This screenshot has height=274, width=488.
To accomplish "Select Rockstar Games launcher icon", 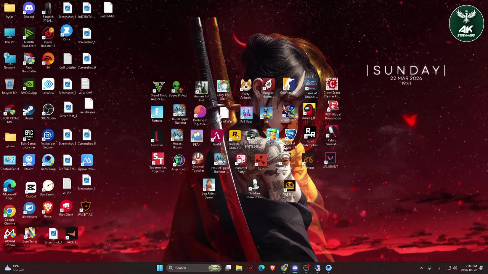I will [x=235, y=140].
